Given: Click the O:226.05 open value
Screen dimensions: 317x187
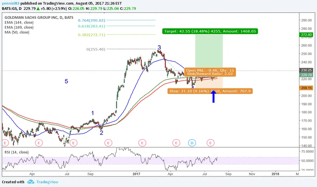Looking at the screenshot, I should [x=76, y=8].
